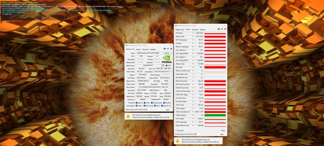
Task: Open the System Memory Used dropdown
Action: coord(193,126)
